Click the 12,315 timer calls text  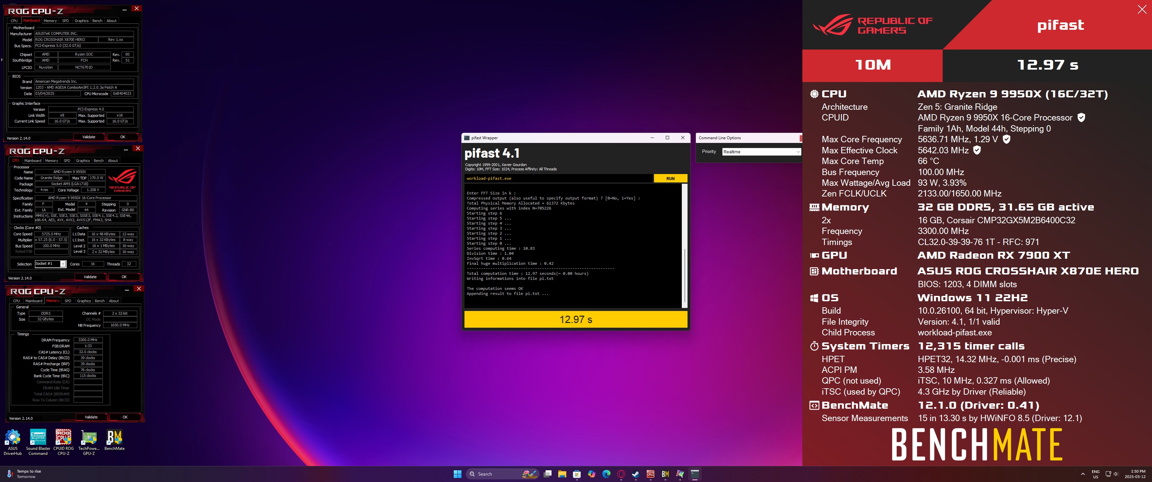tap(971, 346)
